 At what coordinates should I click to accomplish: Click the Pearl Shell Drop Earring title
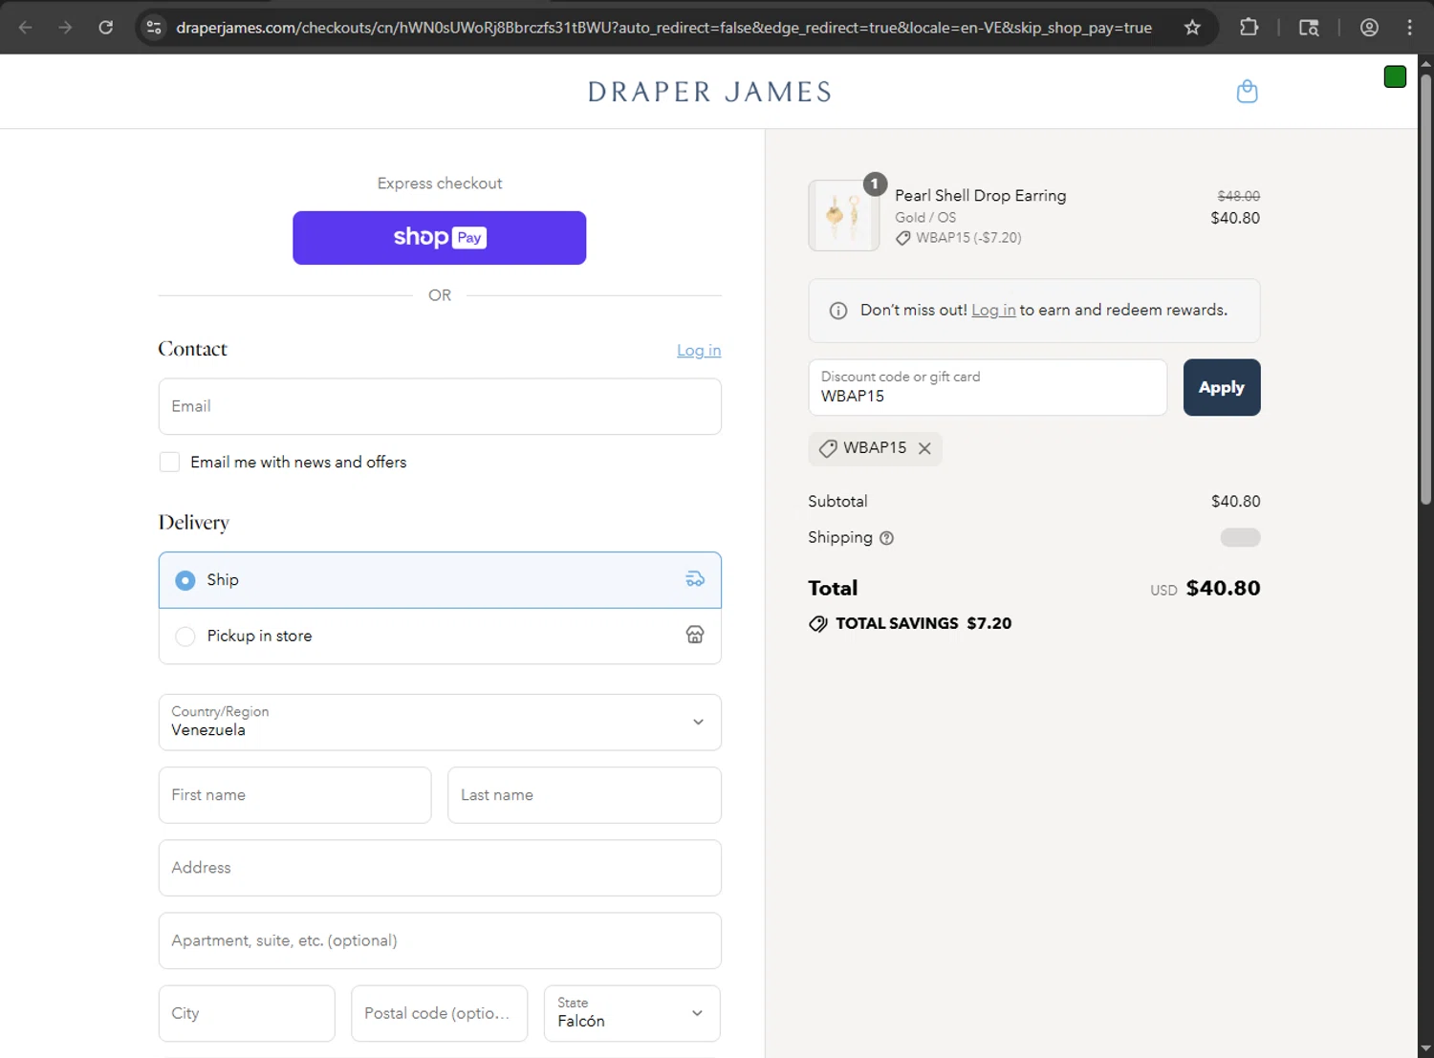tap(980, 196)
